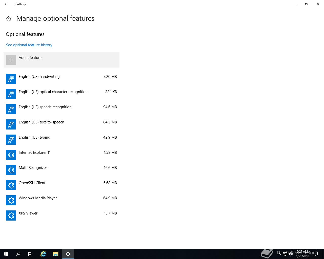Go to Settings home via house icon

click(x=9, y=18)
